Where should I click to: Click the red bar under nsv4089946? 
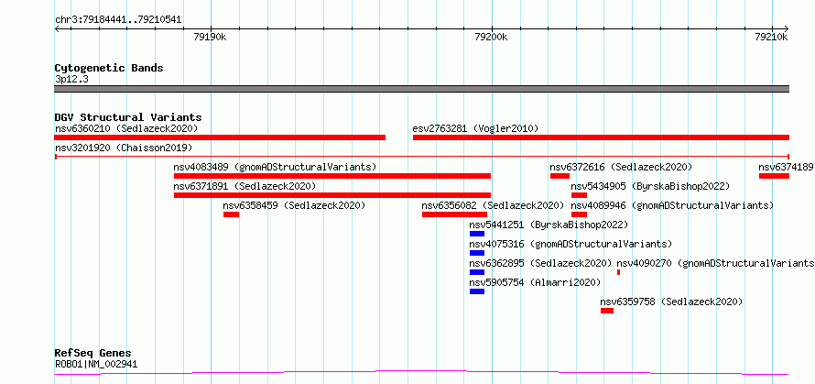[579, 214]
